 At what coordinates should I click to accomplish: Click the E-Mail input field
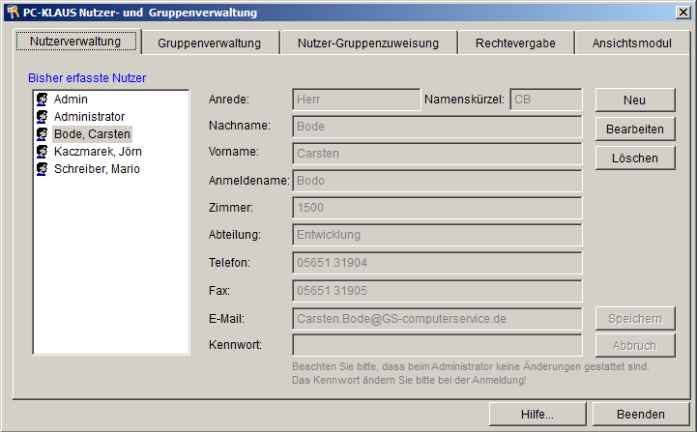pyautogui.click(x=437, y=318)
